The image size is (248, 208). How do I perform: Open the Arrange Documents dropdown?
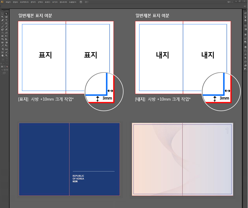87,2
